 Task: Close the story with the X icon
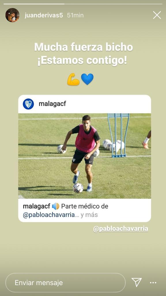[157, 15]
